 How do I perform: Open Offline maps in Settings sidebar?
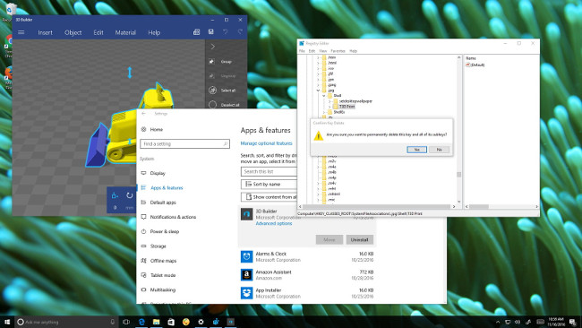click(163, 261)
